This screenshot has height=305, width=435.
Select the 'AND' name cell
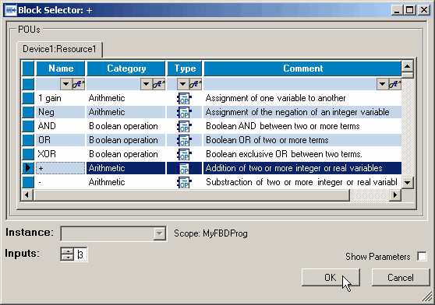[61, 126]
